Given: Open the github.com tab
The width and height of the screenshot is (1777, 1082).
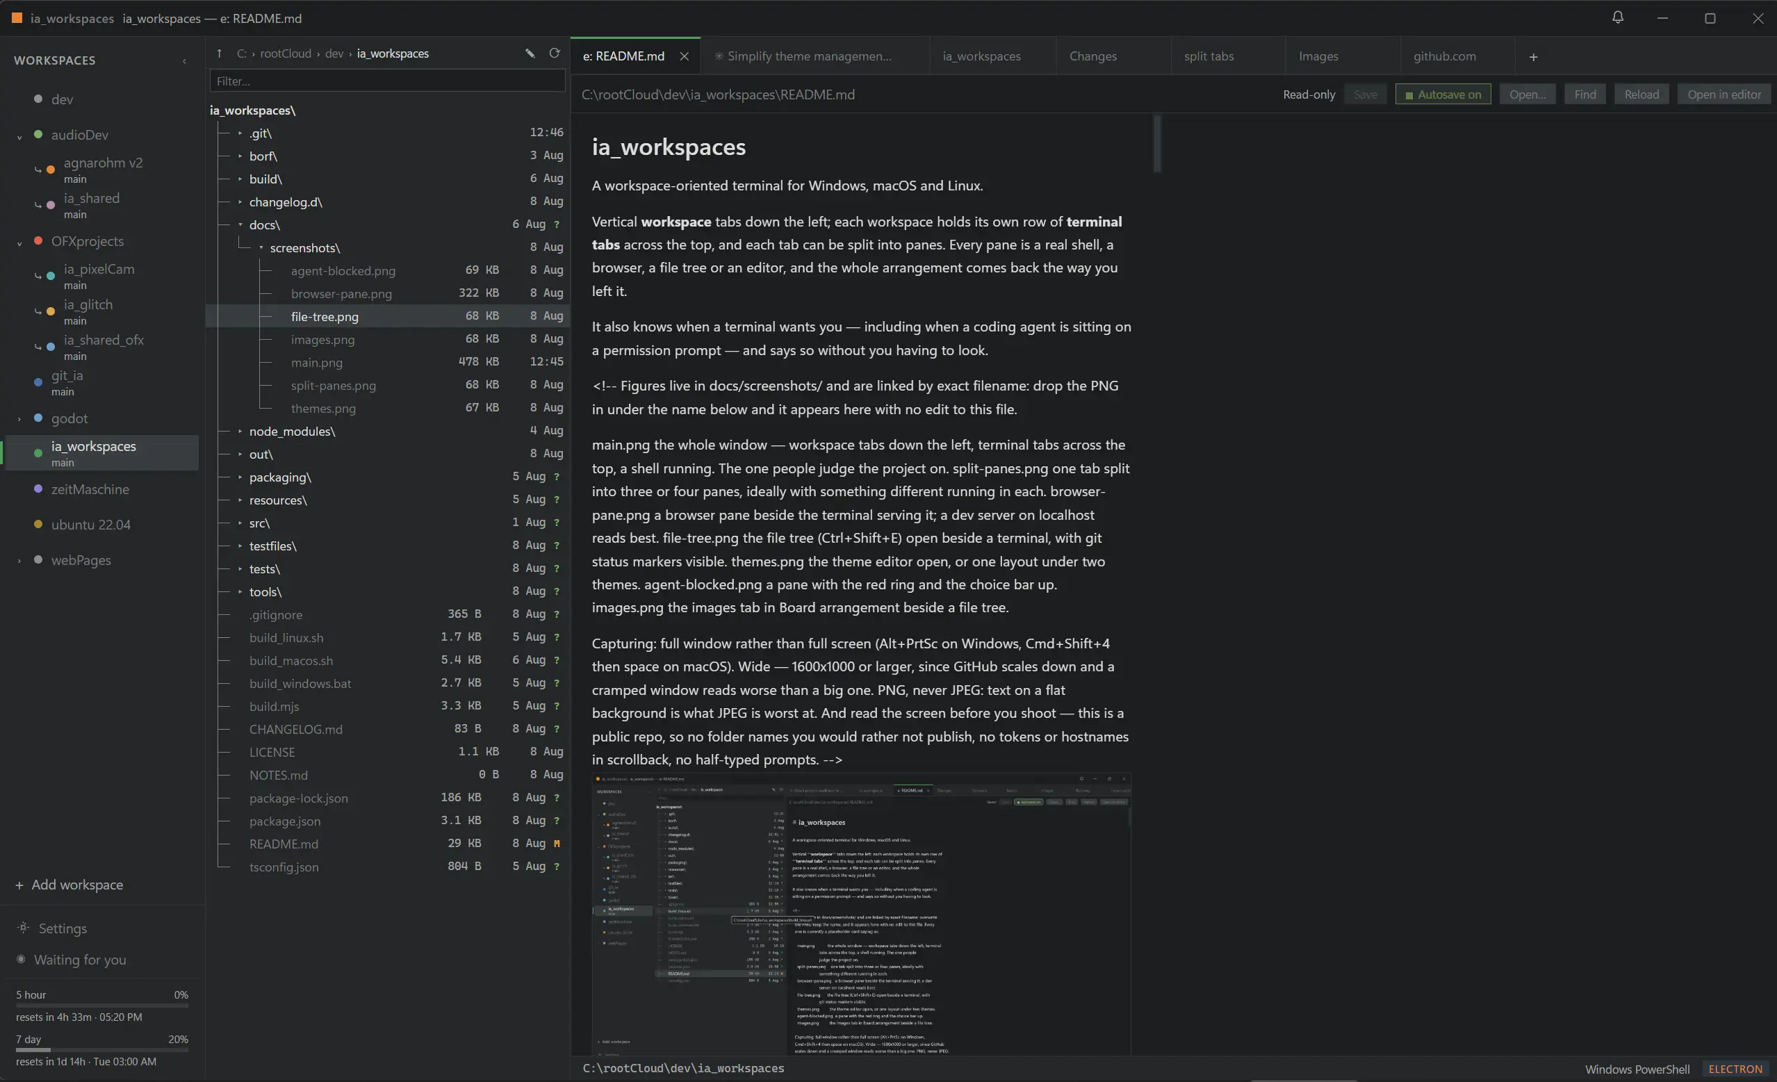Looking at the screenshot, I should pos(1457,56).
